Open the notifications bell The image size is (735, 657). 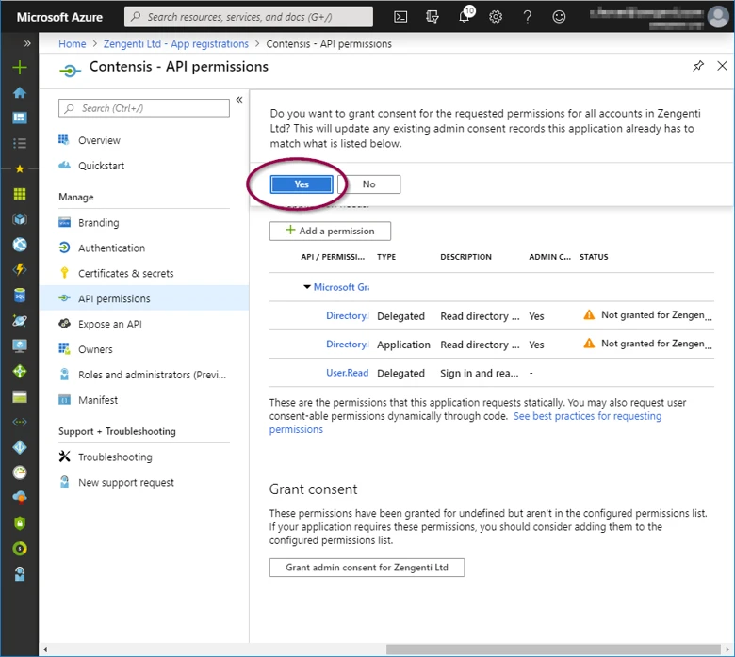(x=465, y=16)
